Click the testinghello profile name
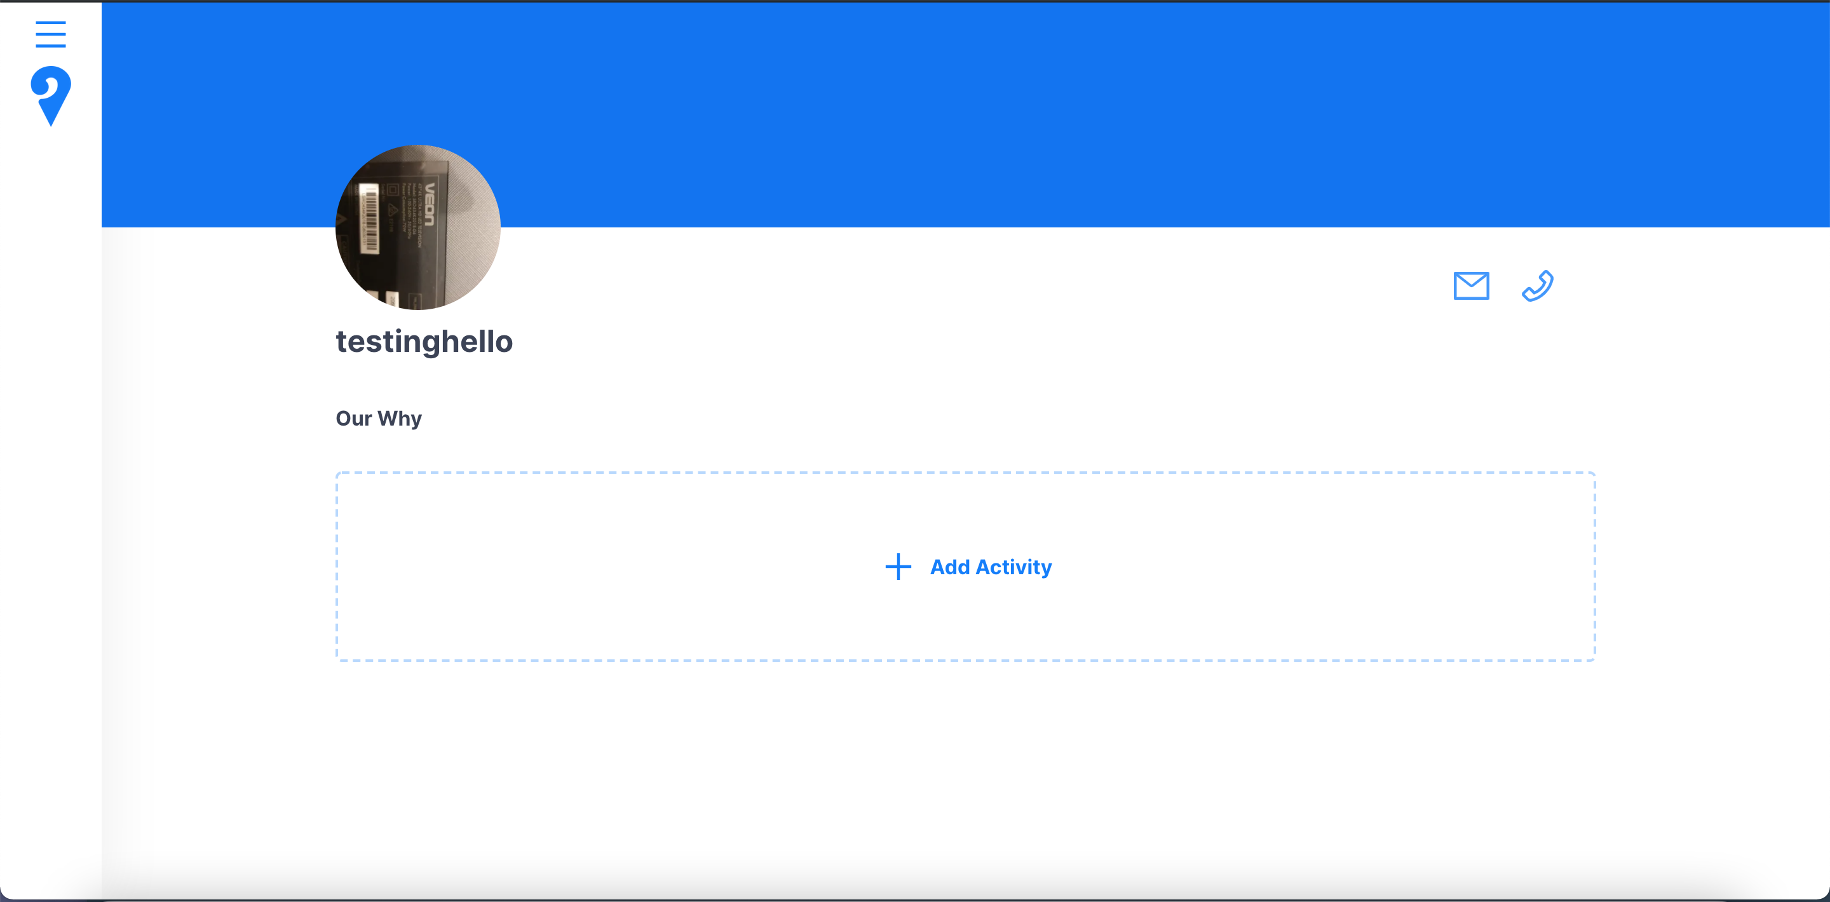1830x902 pixels. tap(424, 342)
